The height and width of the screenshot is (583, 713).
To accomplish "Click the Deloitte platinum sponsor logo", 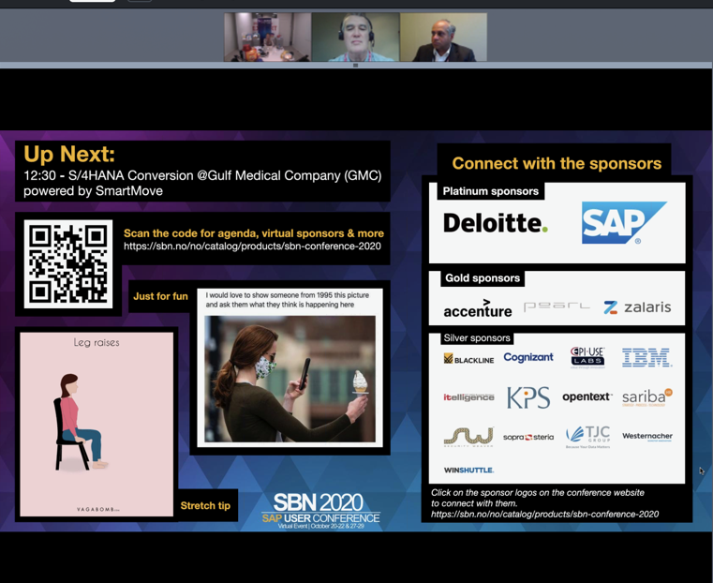I will [496, 223].
